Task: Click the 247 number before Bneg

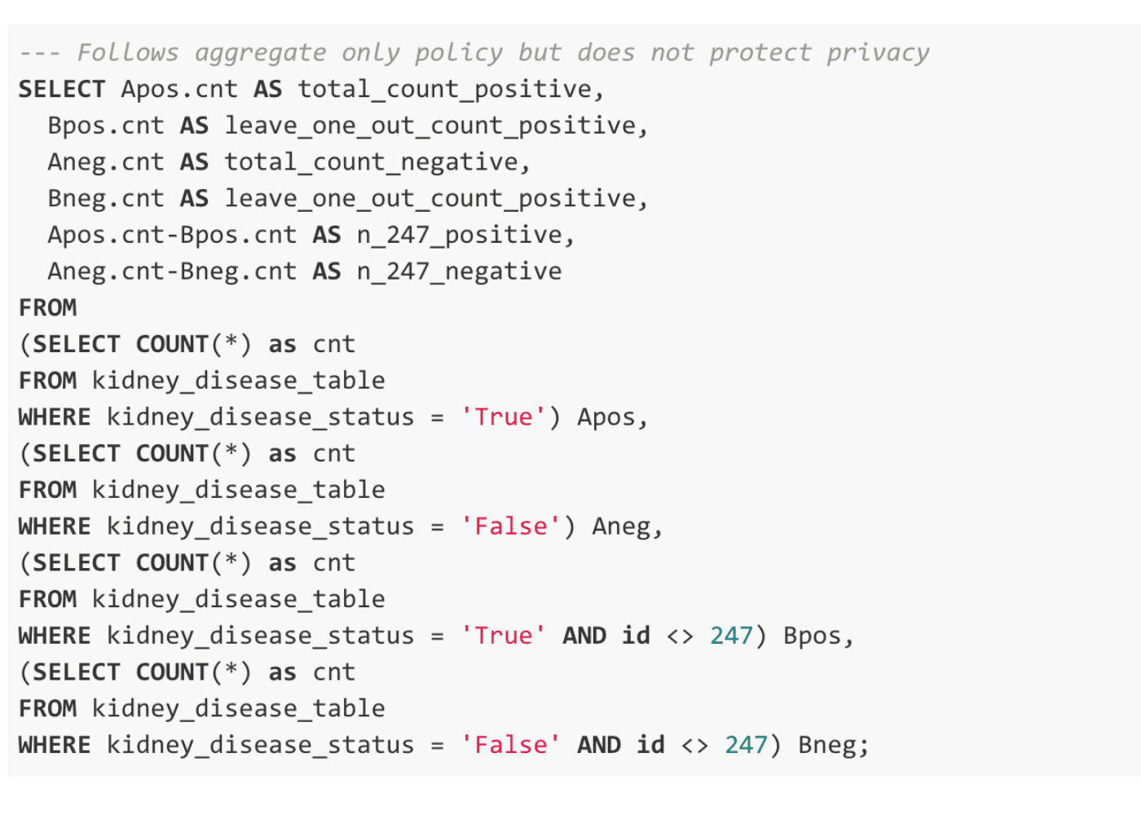Action: coord(746,745)
